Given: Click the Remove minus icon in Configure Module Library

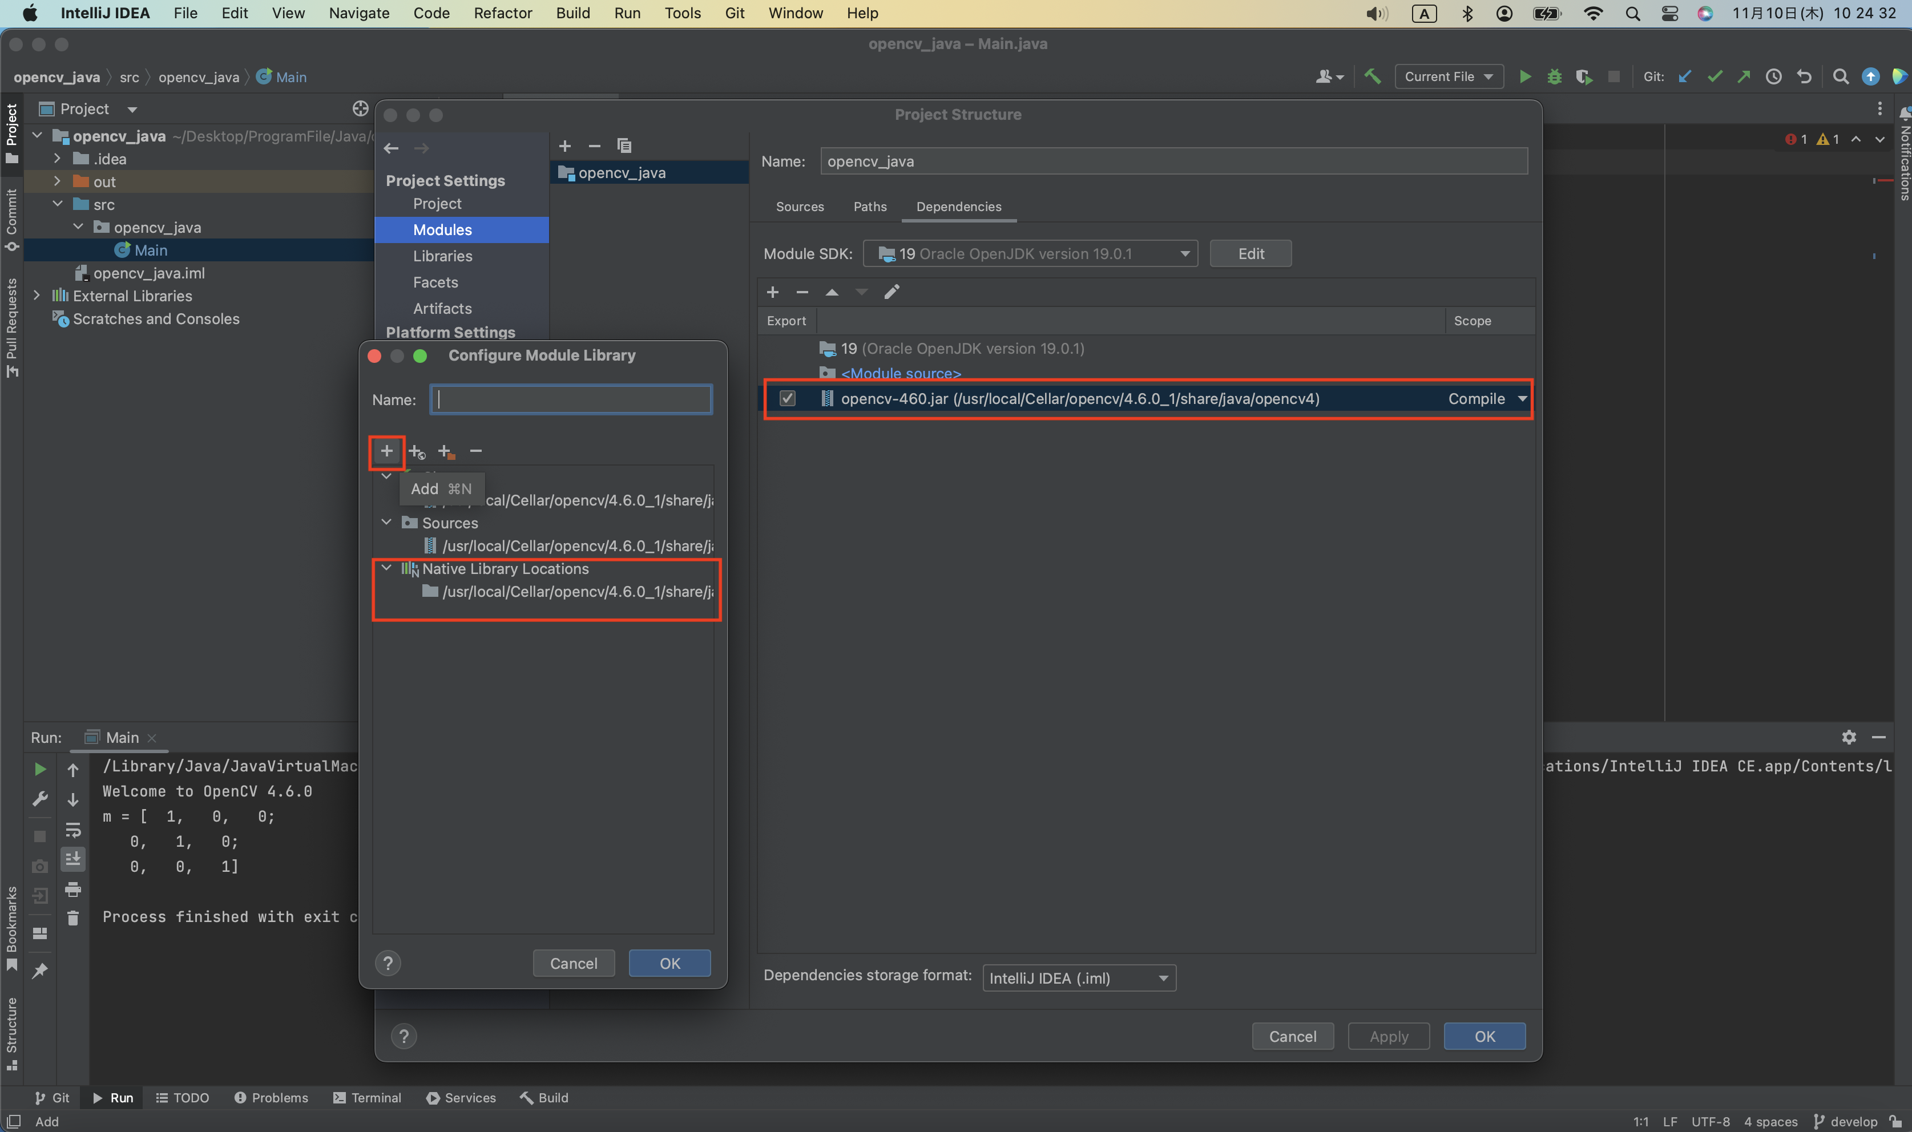Looking at the screenshot, I should (475, 451).
